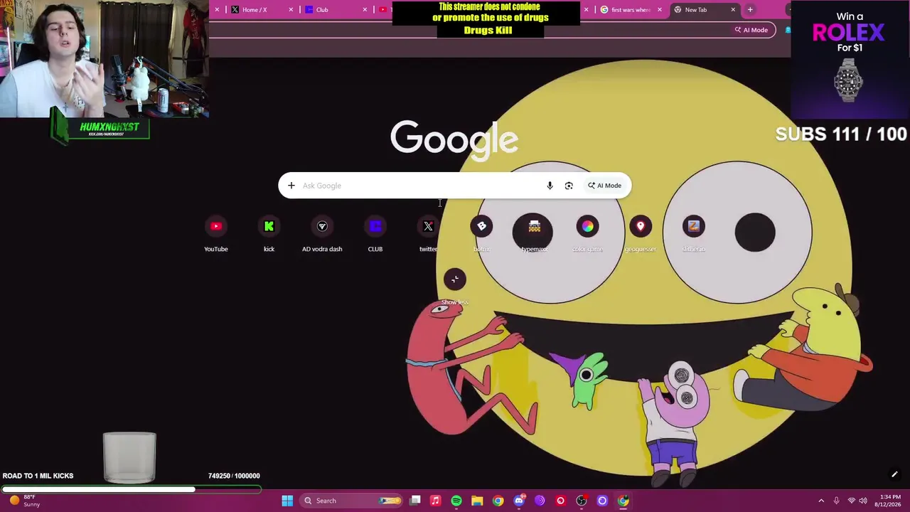910x512 pixels.
Task: Open File Explorer from the taskbar
Action: (477, 501)
